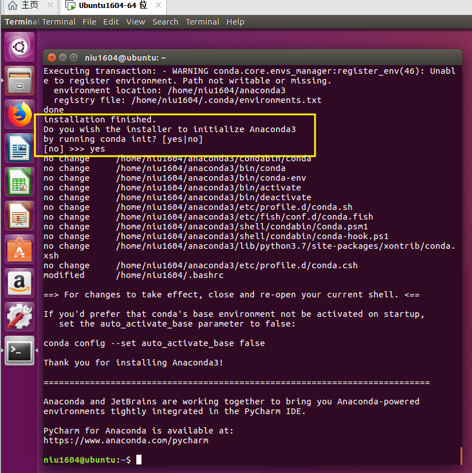Open the Terminal menu next to Help
The height and width of the screenshot is (473, 472).
pos(202,22)
